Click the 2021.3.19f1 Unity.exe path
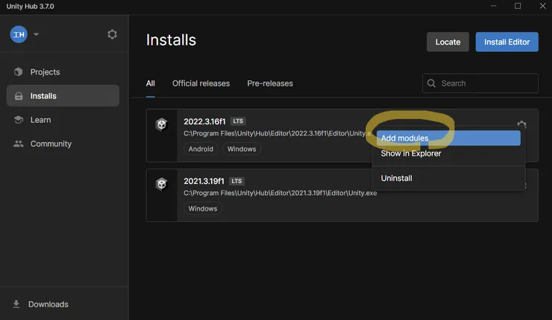The width and height of the screenshot is (552, 320). pos(280,193)
